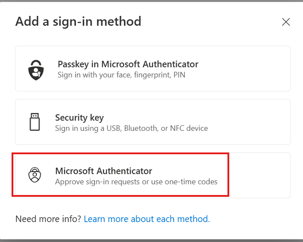Click 'Approve sign-in requests or use one-time codes'

pyautogui.click(x=136, y=181)
